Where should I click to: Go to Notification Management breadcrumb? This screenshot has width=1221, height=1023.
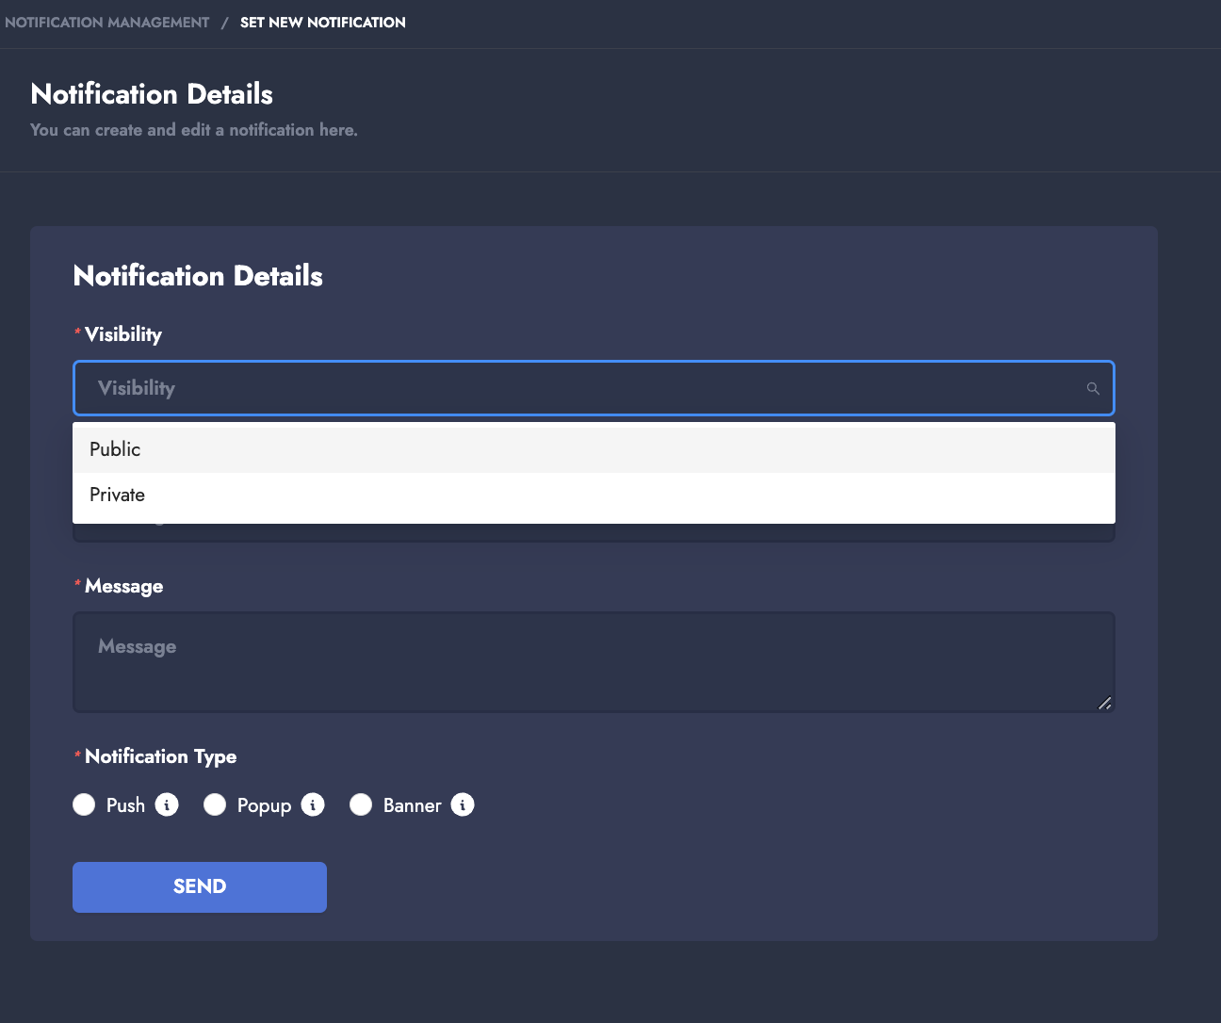click(107, 23)
